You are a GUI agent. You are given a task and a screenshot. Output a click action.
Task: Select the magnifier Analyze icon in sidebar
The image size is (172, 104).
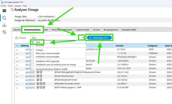click(x=4, y=18)
